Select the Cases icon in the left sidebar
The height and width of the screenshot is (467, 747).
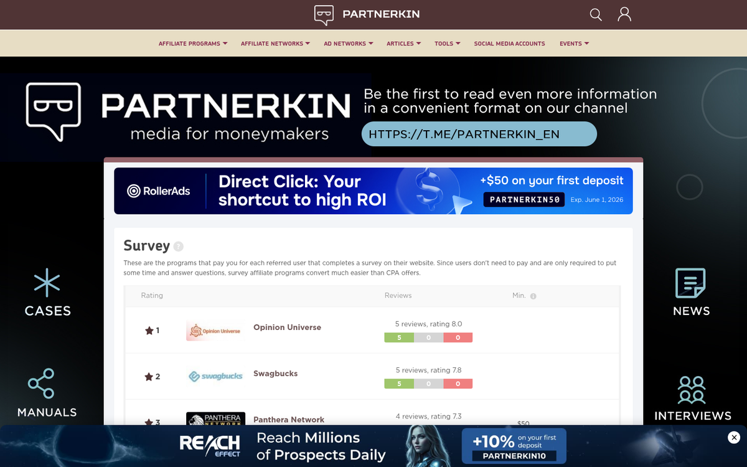point(47,283)
